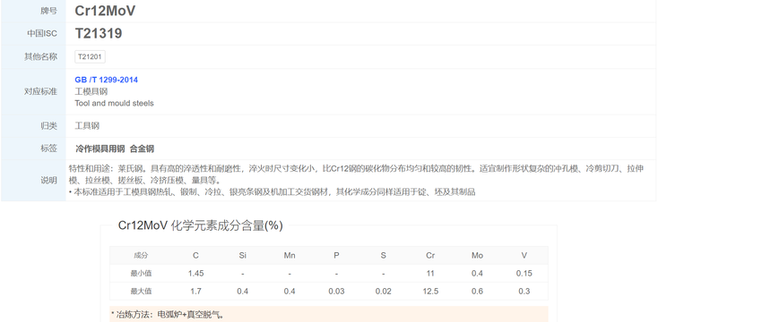Click the vanadium maximum value 0.3
The height and width of the screenshot is (322, 771).
tap(524, 291)
